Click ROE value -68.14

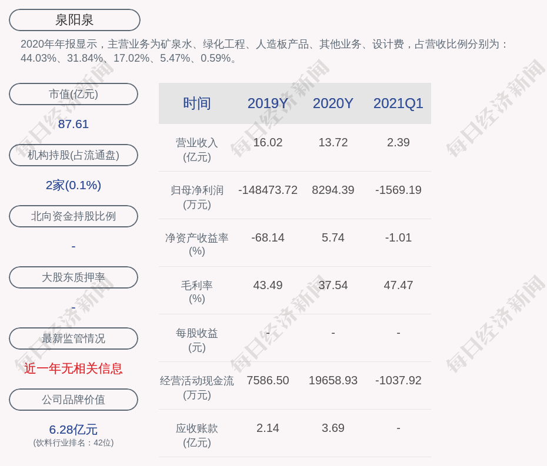tap(268, 238)
